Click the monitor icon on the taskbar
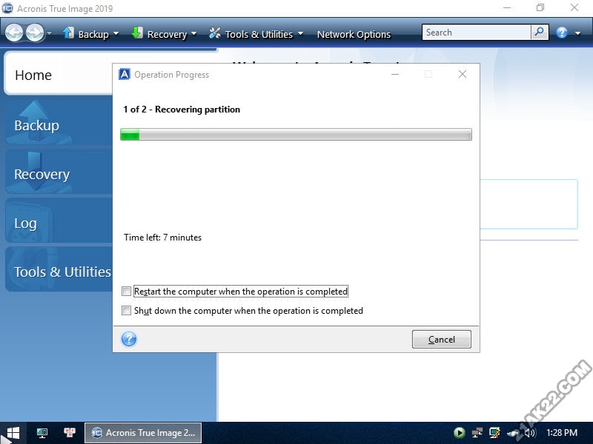This screenshot has width=593, height=444. [x=42, y=433]
